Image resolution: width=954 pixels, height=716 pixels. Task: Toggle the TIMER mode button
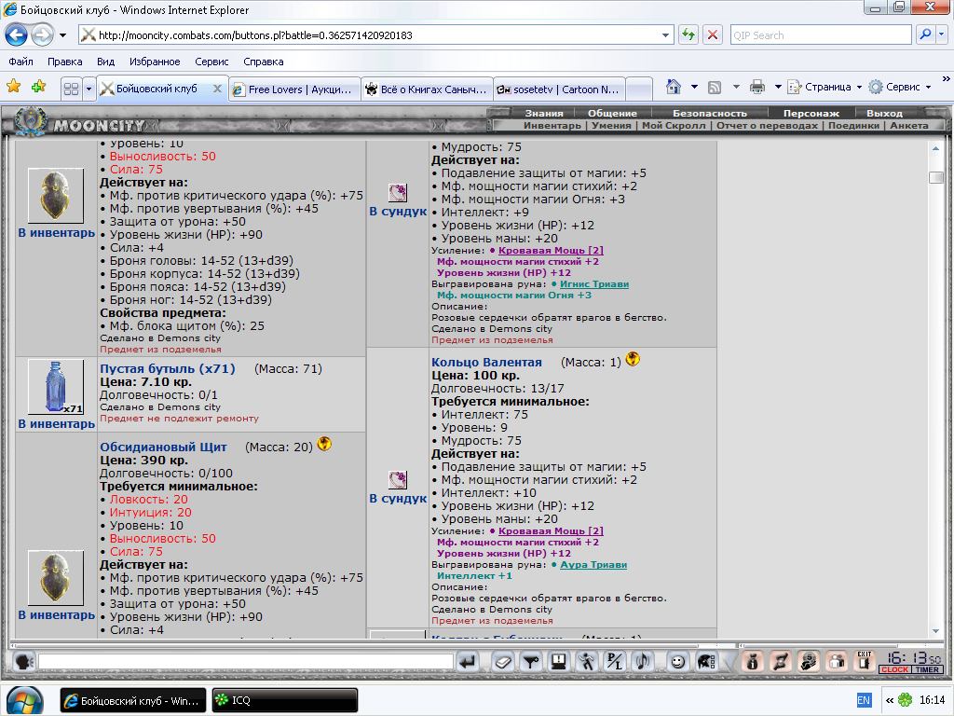[x=927, y=669]
